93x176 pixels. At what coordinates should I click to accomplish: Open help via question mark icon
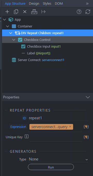pyautogui.click(x=79, y=12)
